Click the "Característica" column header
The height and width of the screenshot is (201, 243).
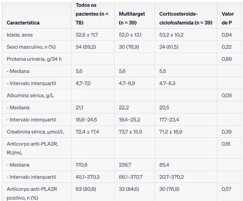[x=23, y=23]
